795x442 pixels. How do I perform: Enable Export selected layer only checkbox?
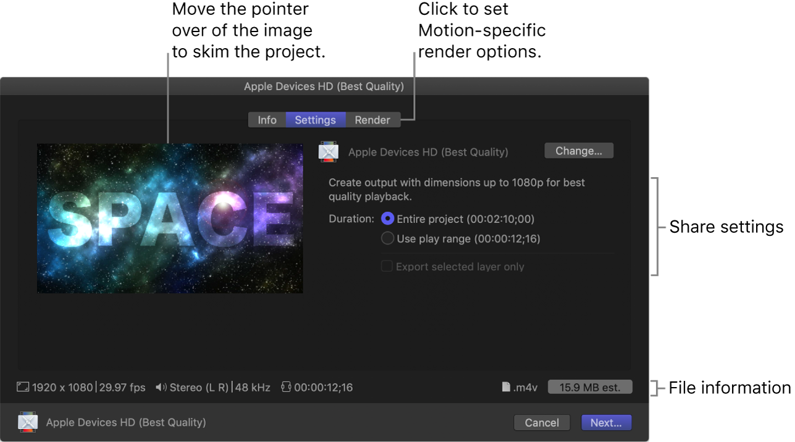pos(387,267)
